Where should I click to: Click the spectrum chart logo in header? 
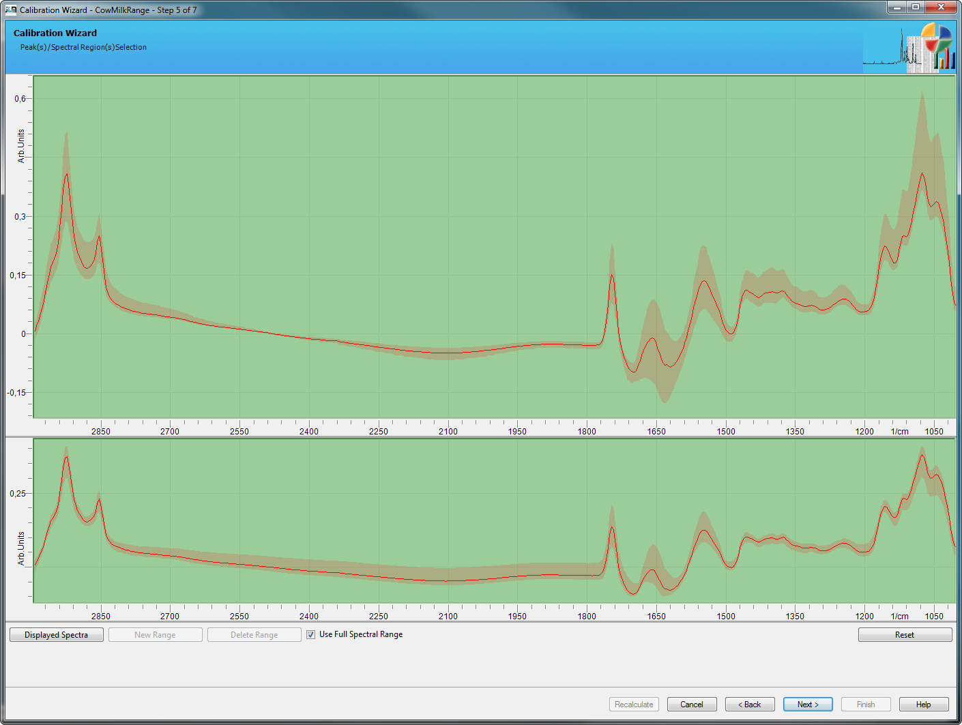pyautogui.click(x=909, y=48)
